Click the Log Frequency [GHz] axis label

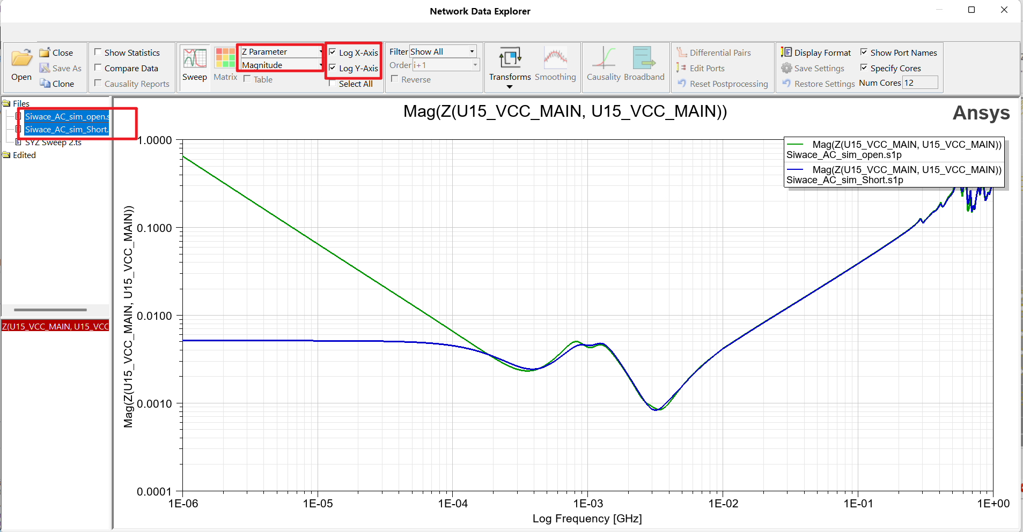coord(587,518)
